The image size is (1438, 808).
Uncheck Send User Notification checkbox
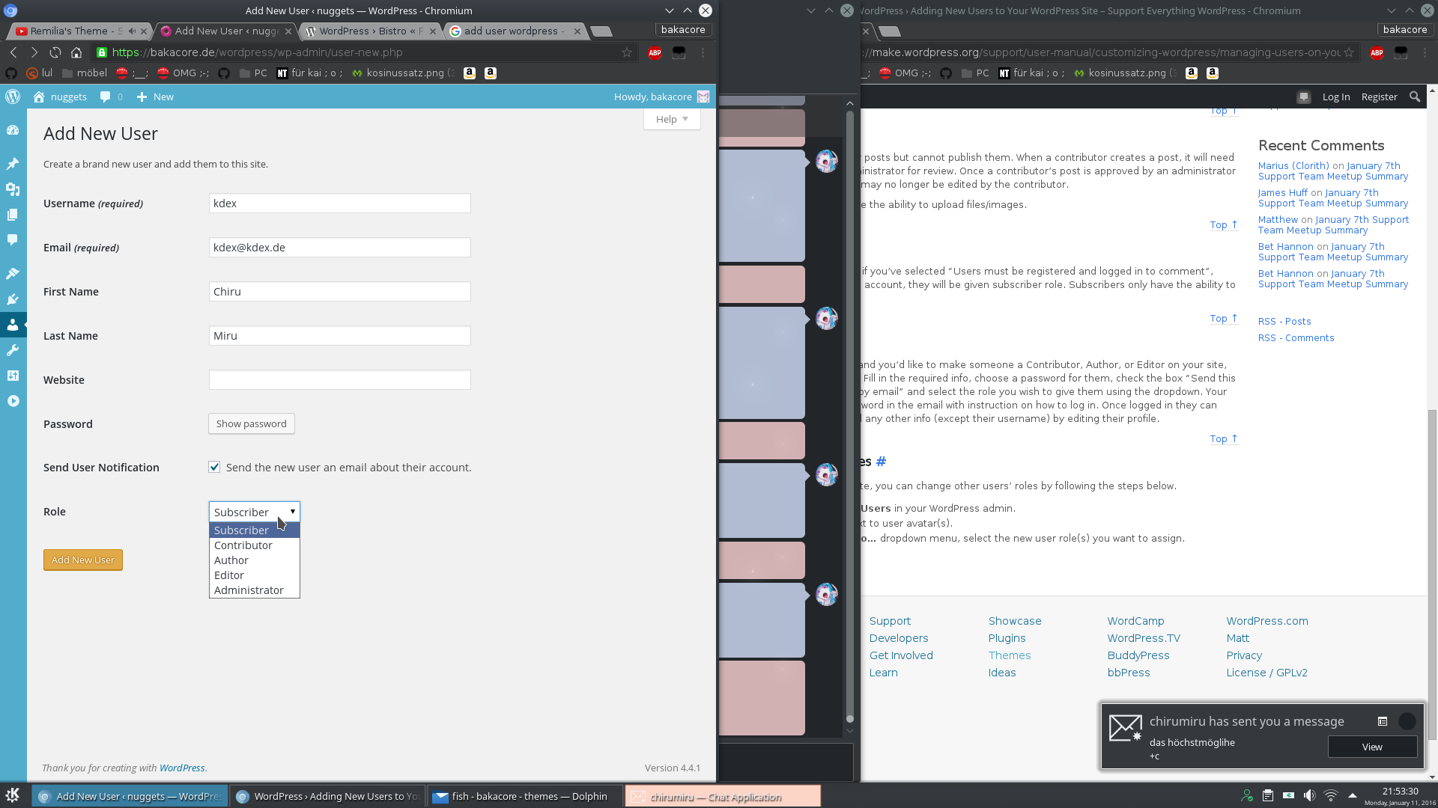click(214, 467)
